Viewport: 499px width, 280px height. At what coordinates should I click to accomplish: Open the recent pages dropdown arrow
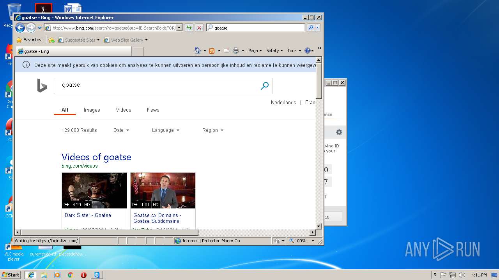click(x=39, y=28)
